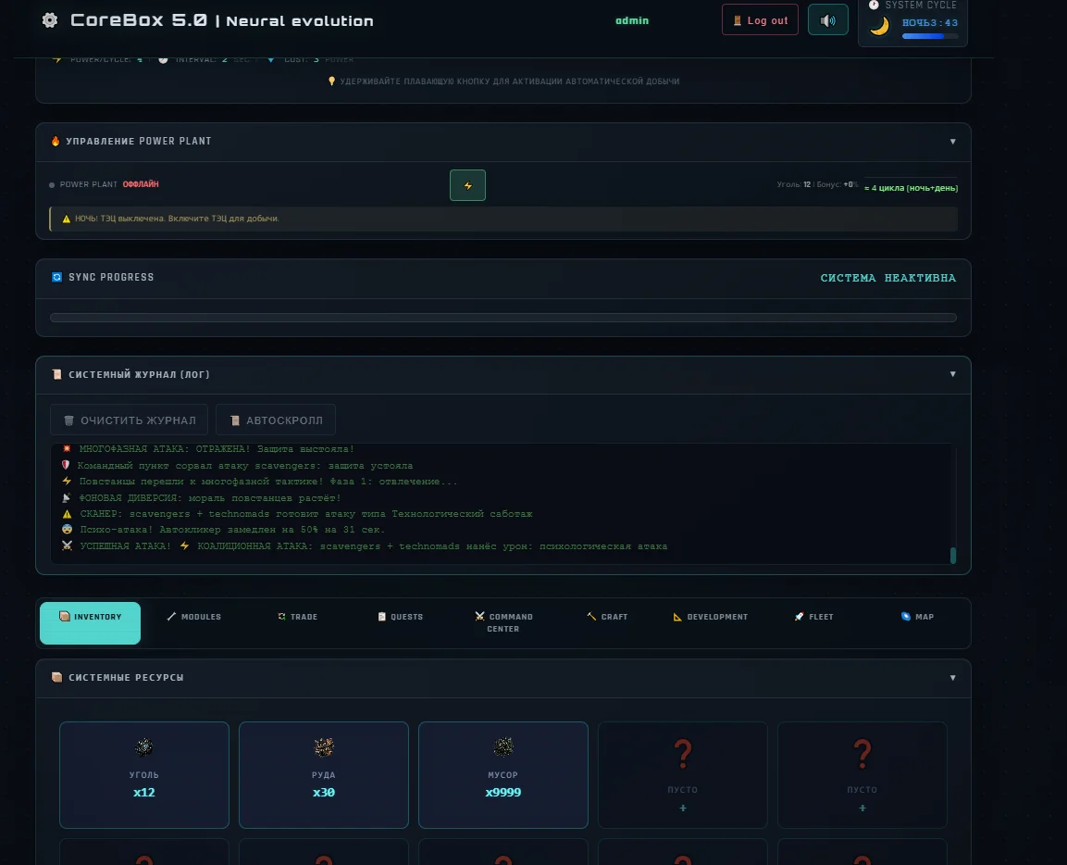Open the Trade tab

click(x=298, y=617)
